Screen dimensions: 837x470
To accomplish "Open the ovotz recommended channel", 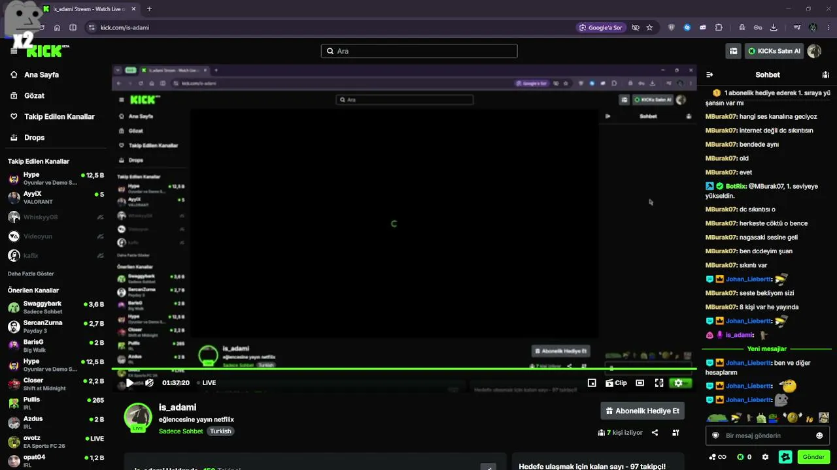I will coord(56,442).
